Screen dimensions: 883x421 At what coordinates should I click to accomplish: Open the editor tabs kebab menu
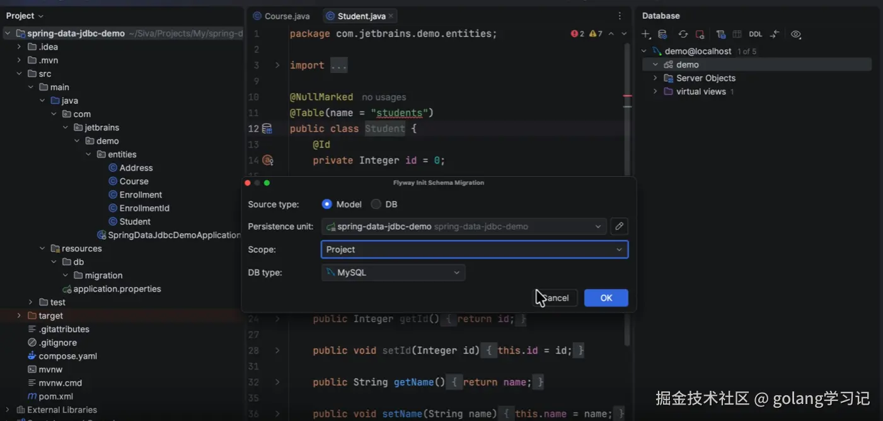[x=620, y=16]
